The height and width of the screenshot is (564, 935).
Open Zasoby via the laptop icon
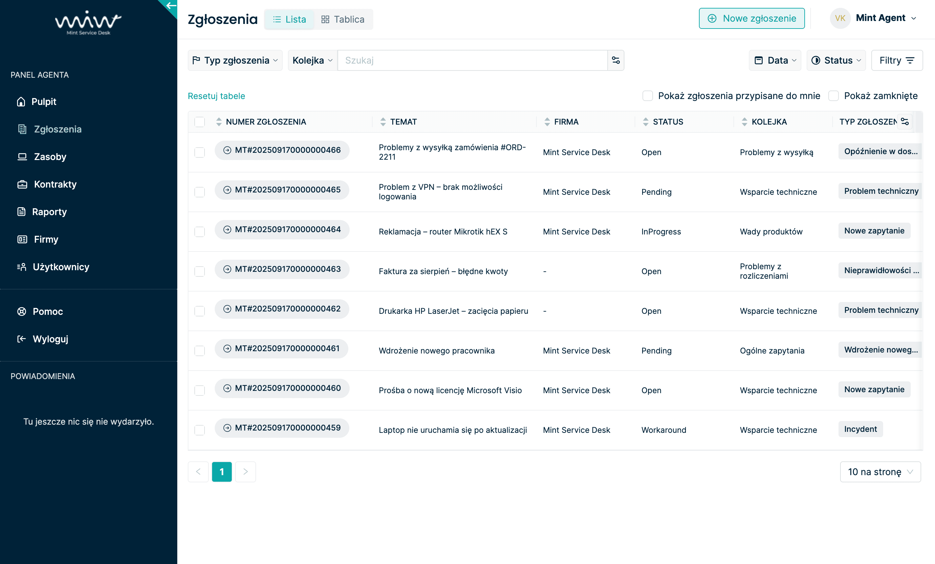22,156
